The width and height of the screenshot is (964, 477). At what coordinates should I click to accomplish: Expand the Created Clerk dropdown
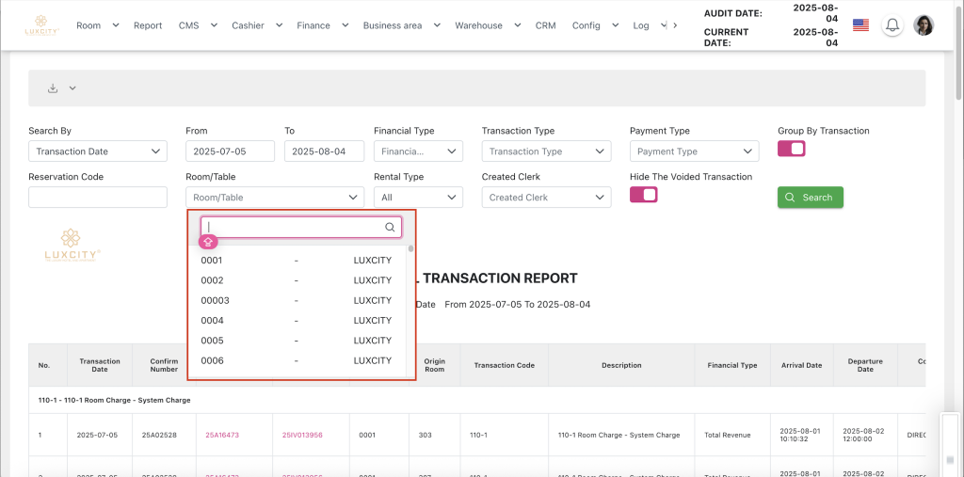(x=546, y=198)
